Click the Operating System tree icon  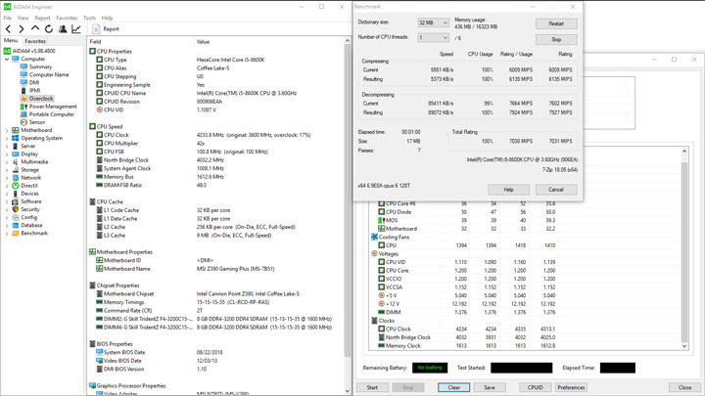point(16,138)
